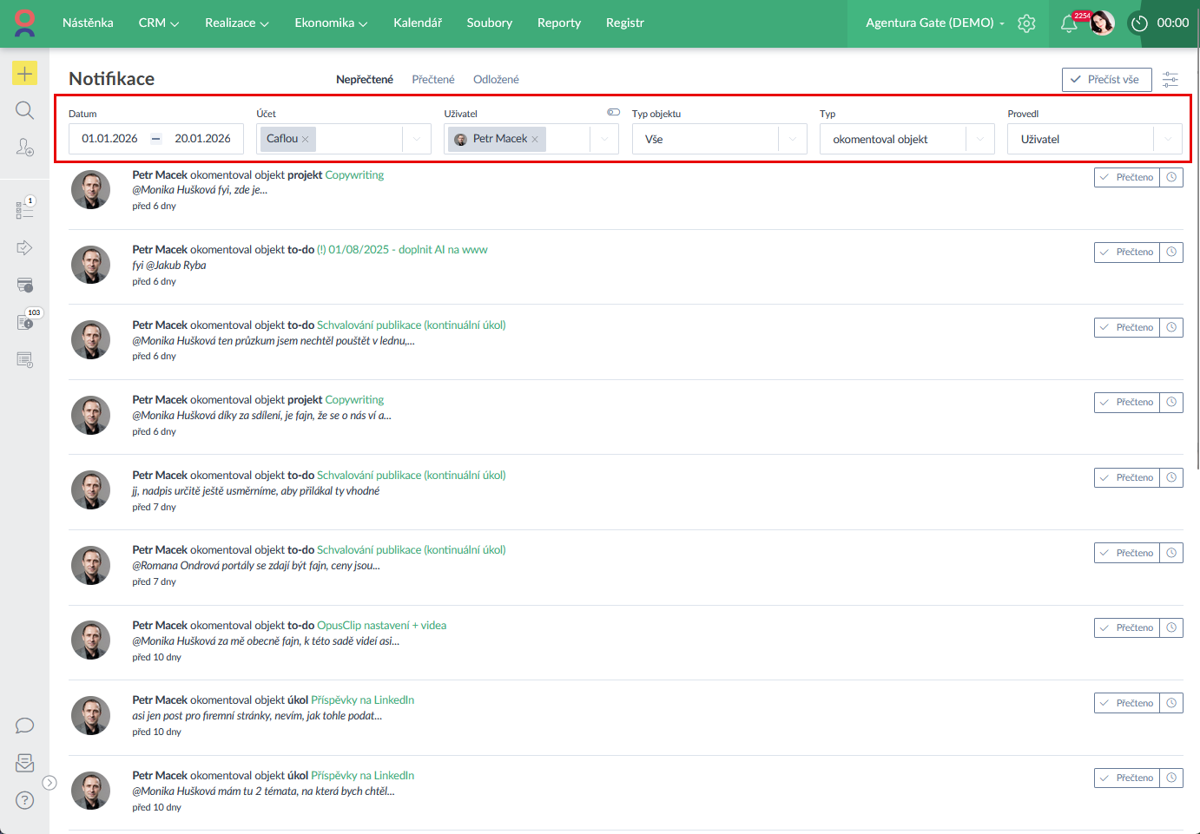Click the yellow plus add button
The image size is (1200, 834).
[24, 74]
